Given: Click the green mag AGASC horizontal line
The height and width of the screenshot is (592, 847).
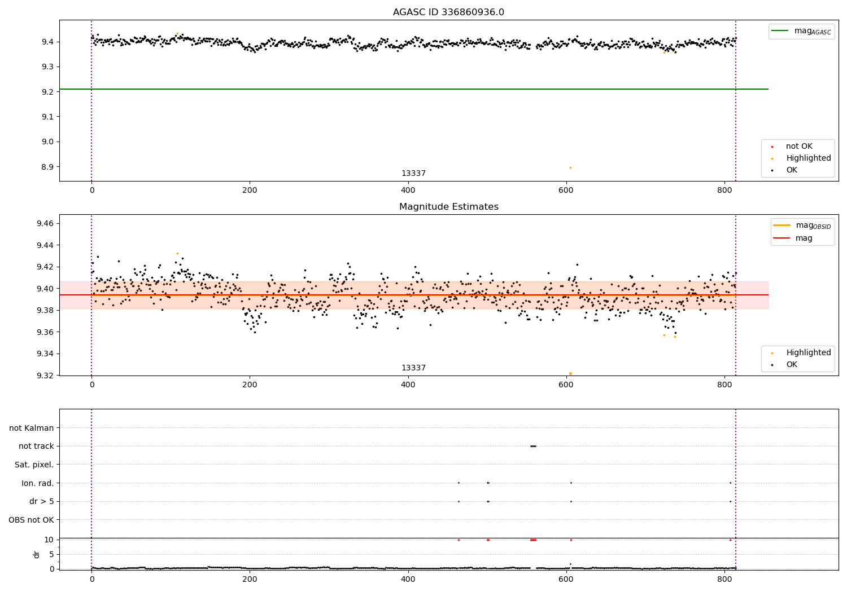Looking at the screenshot, I should pyautogui.click(x=413, y=89).
